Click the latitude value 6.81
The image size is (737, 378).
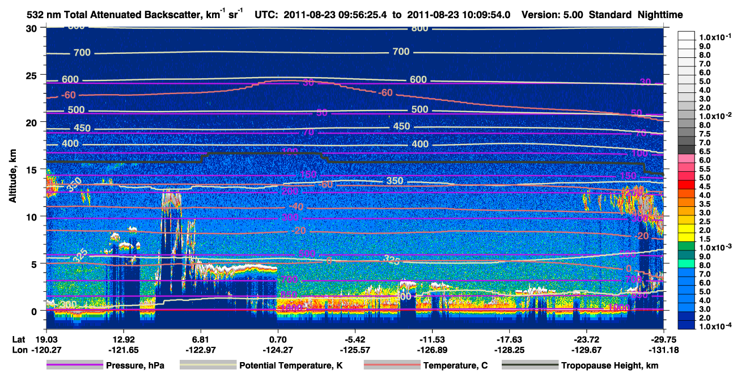200,339
